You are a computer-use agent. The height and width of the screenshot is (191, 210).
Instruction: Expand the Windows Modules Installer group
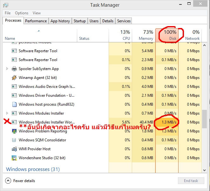(x=7, y=113)
